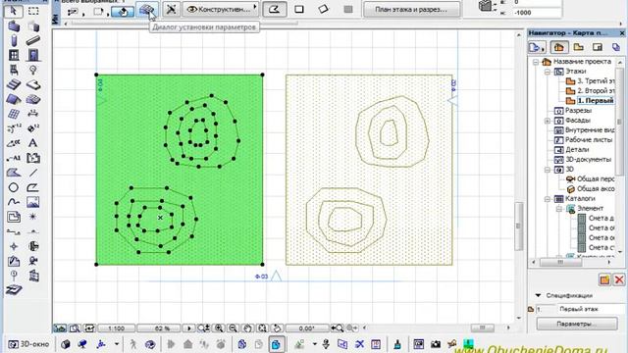Click the 3D-окно button
Viewport: 628px width, 353px height.
pyautogui.click(x=28, y=344)
